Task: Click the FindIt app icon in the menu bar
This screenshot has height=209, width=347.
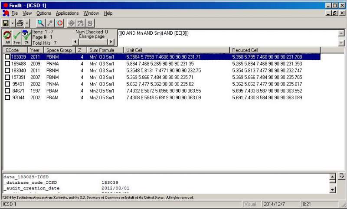Action: 6,13
